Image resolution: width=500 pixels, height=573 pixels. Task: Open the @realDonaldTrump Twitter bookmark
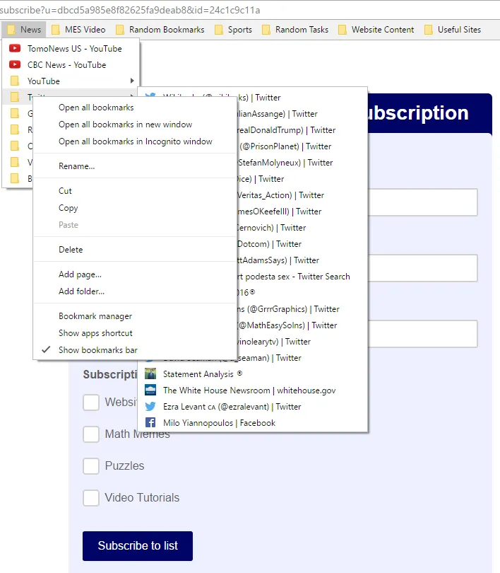coord(302,130)
